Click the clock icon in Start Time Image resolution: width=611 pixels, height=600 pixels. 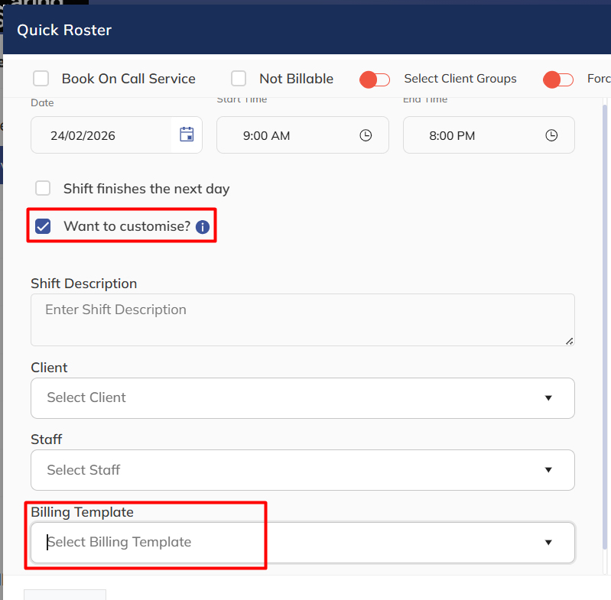366,135
